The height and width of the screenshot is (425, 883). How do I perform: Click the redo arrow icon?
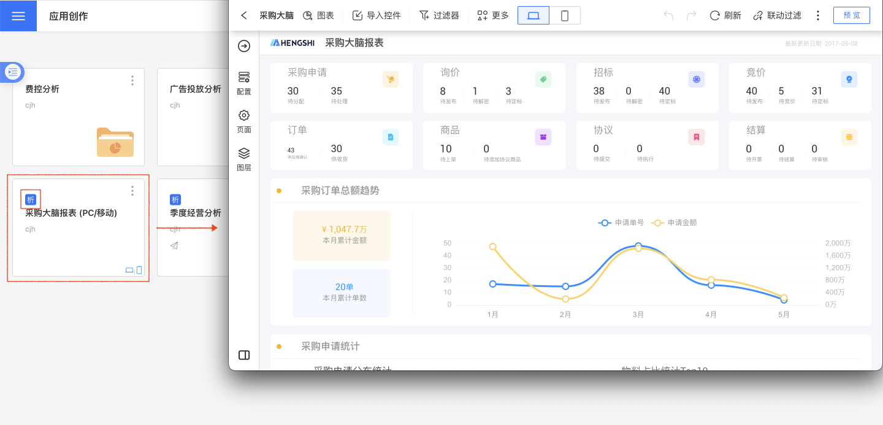(x=691, y=15)
